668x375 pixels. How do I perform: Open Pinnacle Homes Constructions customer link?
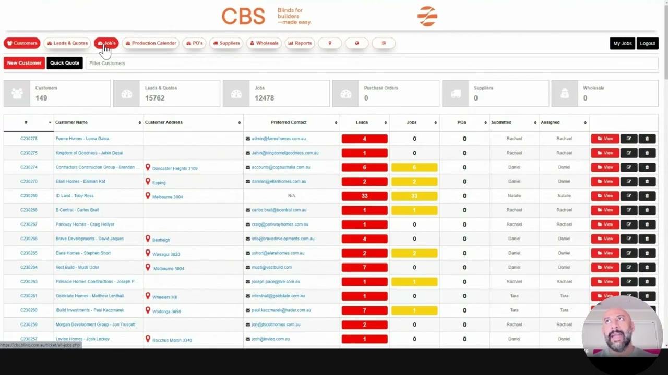(x=96, y=282)
